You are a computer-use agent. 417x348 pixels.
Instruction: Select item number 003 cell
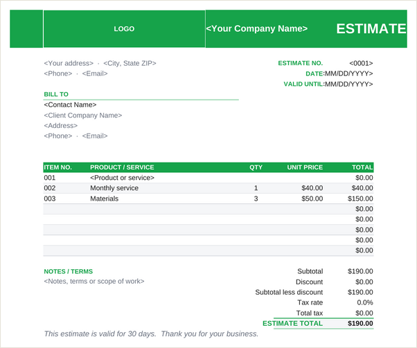(x=50, y=199)
